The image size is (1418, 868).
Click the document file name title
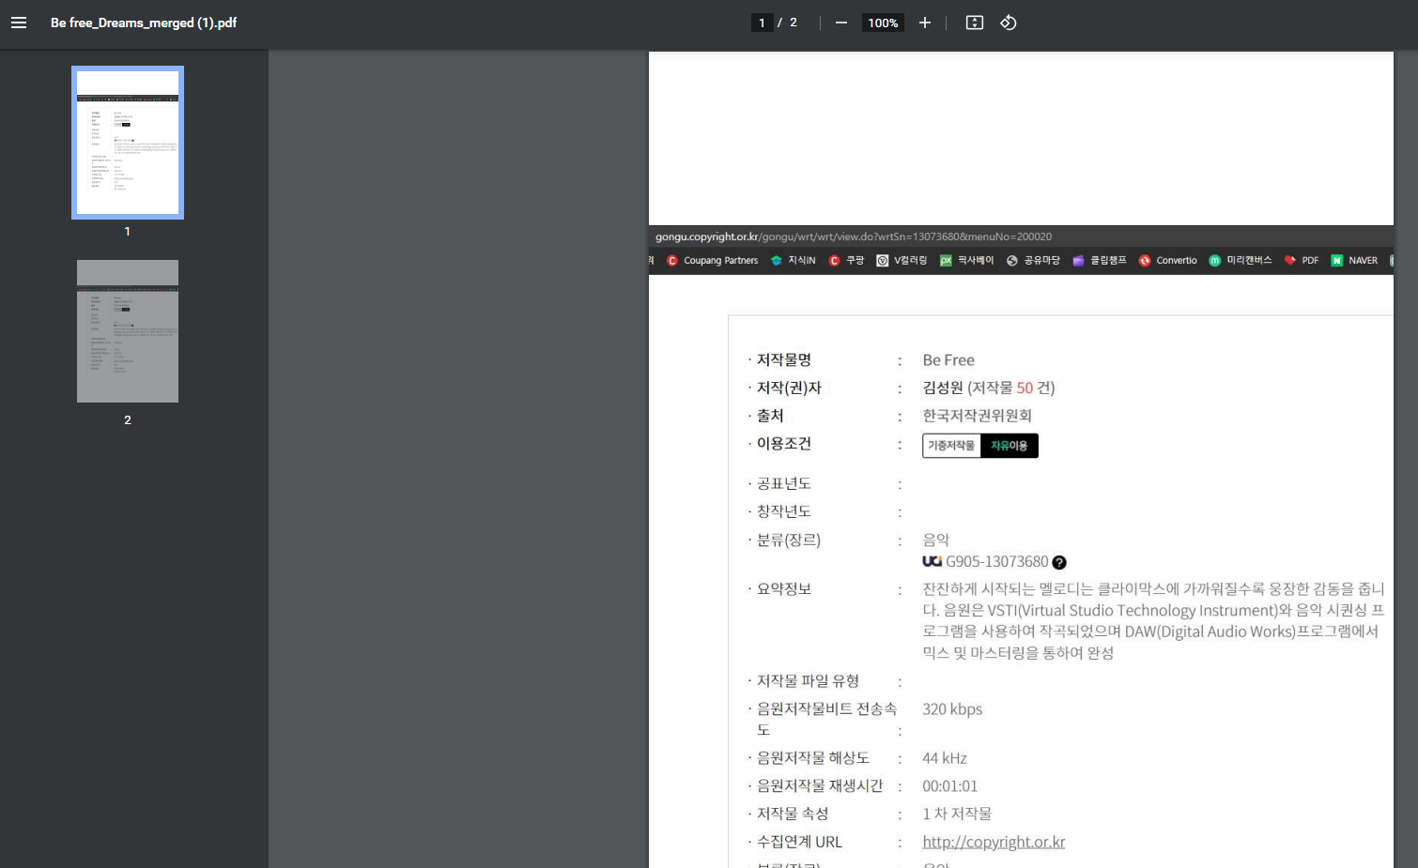pos(144,23)
